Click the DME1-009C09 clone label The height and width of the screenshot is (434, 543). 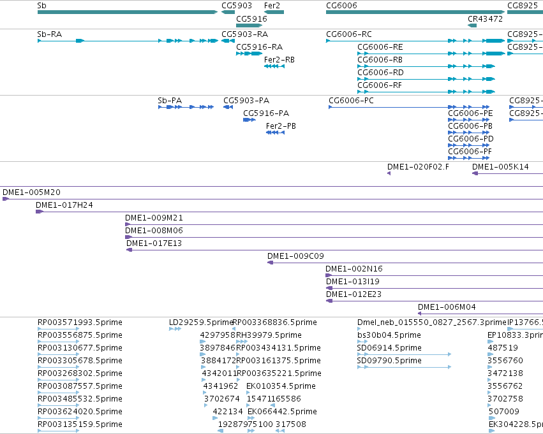tap(295, 256)
